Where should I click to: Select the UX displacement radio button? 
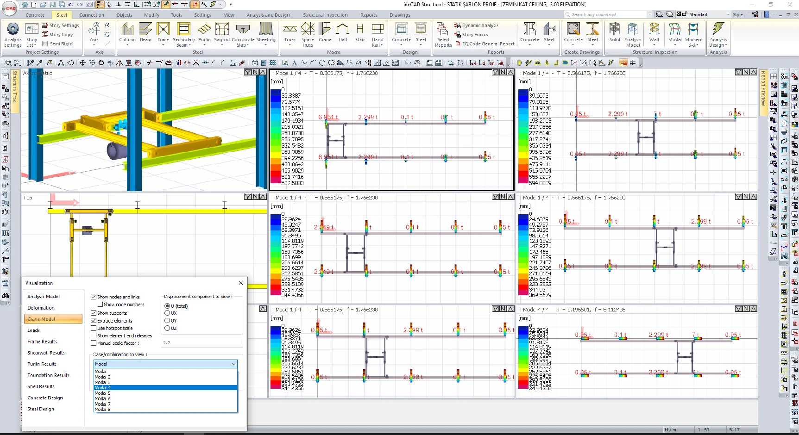[x=167, y=313]
